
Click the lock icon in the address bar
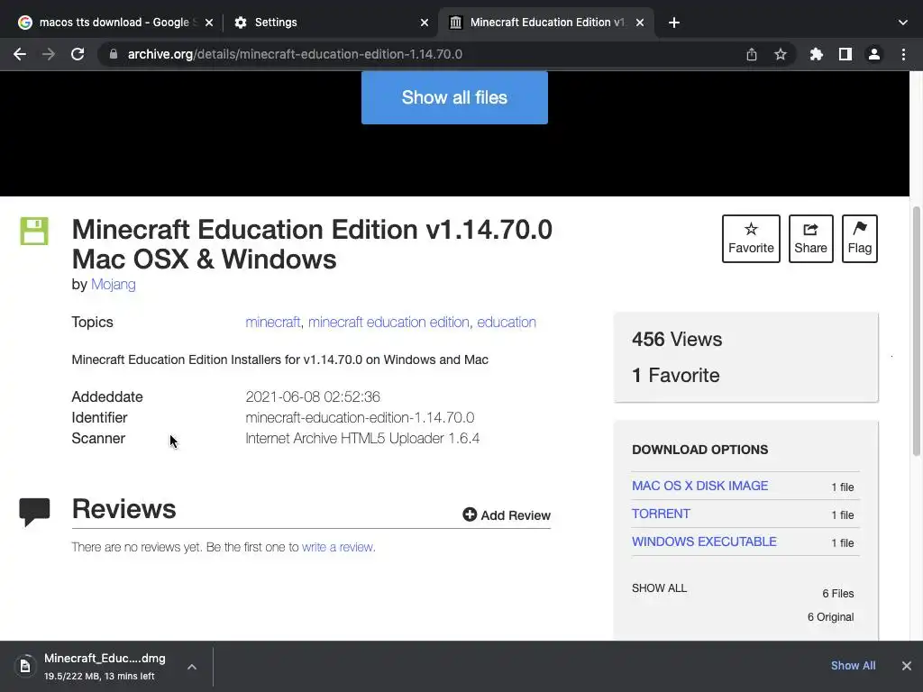(x=114, y=54)
